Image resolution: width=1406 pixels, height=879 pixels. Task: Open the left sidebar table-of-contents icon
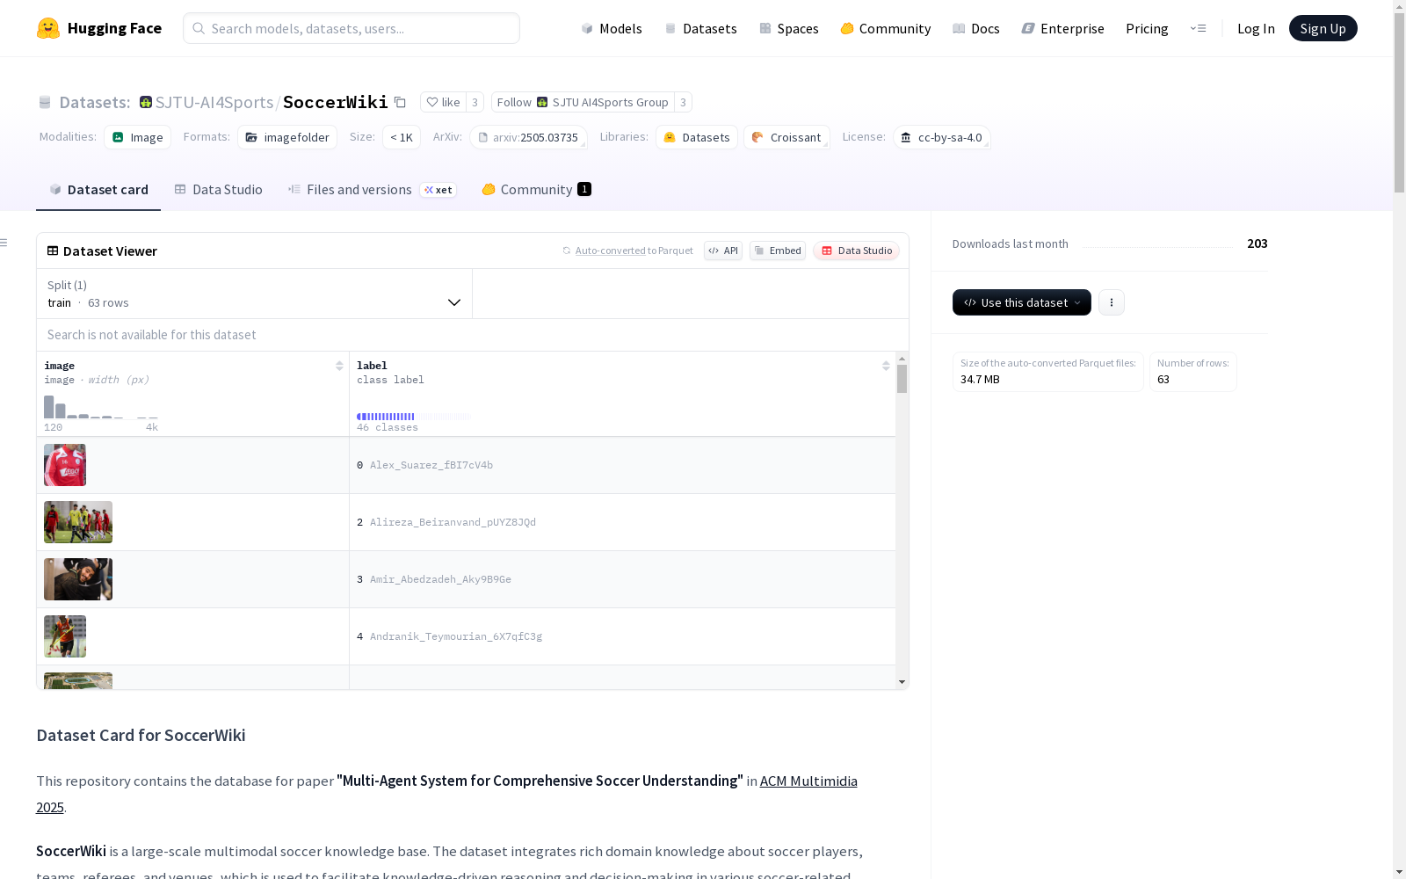pyautogui.click(x=4, y=243)
